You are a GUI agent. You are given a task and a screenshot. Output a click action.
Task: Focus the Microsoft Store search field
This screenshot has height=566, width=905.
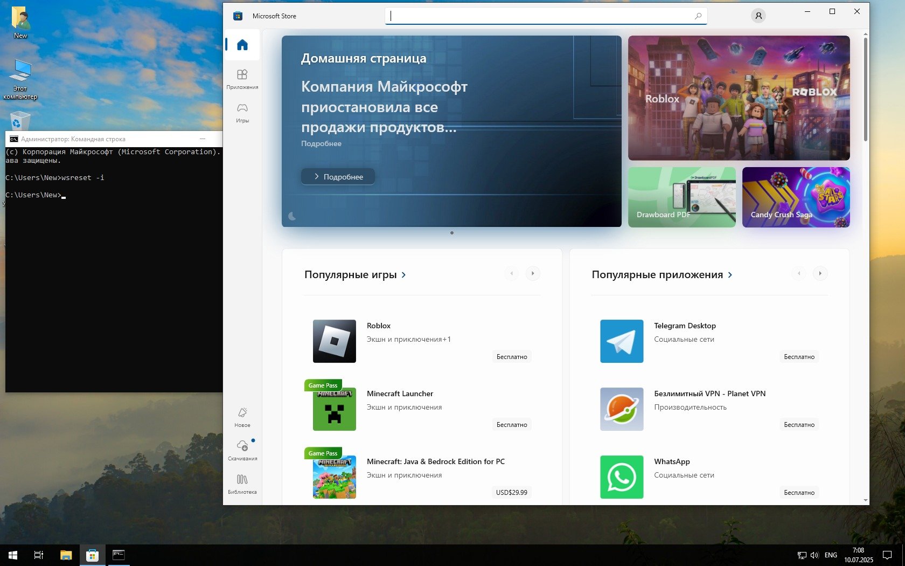(539, 16)
